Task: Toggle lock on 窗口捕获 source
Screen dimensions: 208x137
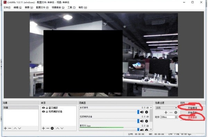Action: pyautogui.click(x=47, y=108)
